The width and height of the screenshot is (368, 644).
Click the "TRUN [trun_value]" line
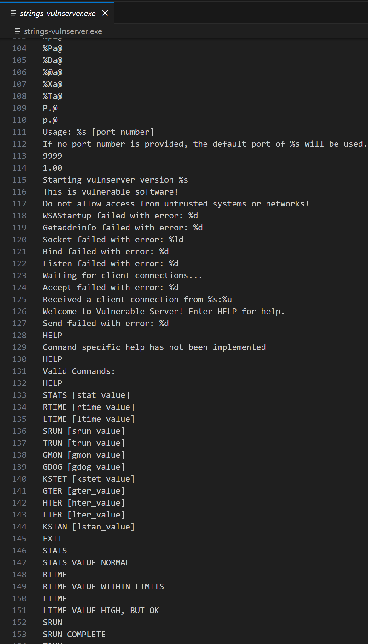(x=84, y=443)
